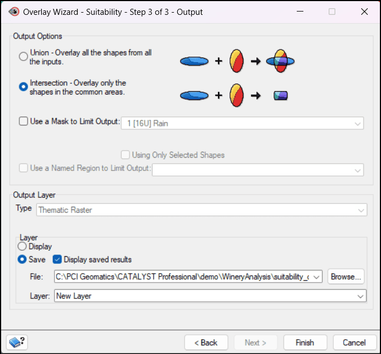381x354 pixels.
Task: Cancel the Overlay Wizard
Action: (355, 342)
